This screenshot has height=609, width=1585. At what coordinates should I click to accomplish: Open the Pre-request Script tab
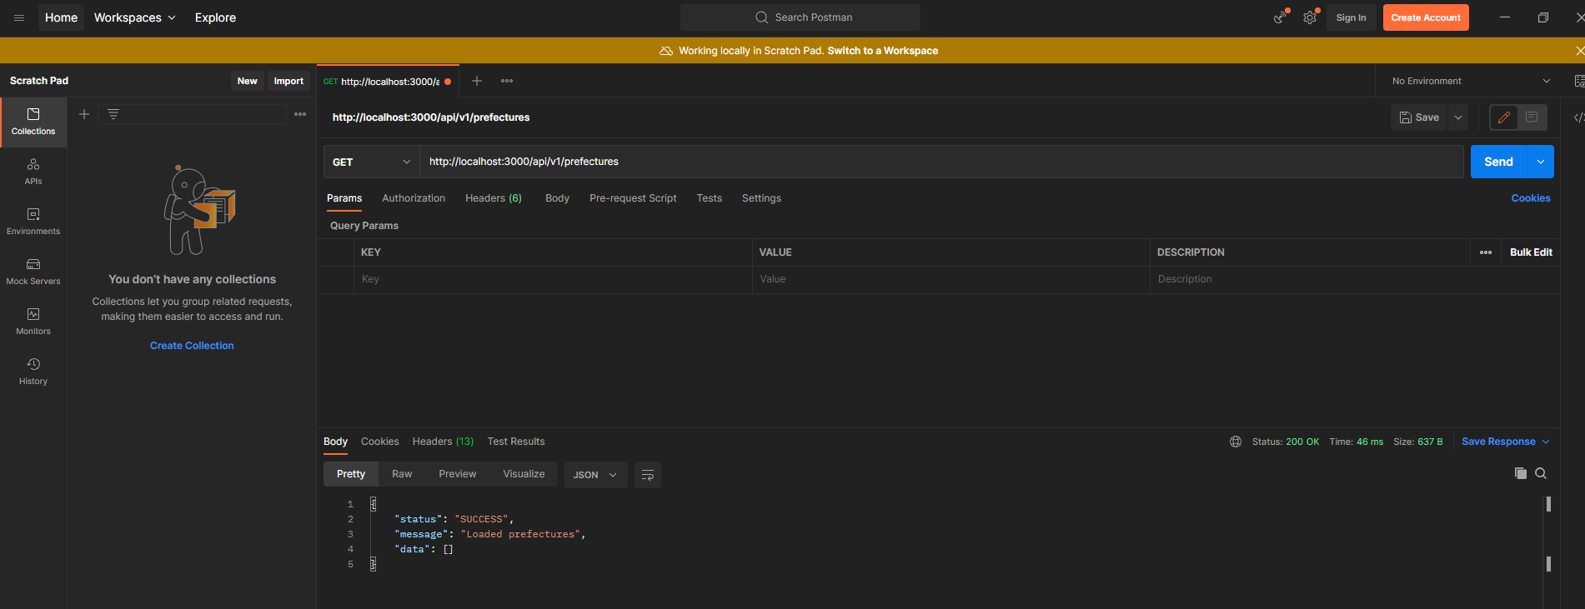click(x=633, y=198)
